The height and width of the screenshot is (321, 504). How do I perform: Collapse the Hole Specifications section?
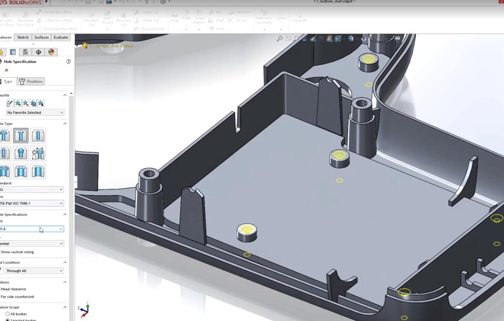tap(65, 214)
